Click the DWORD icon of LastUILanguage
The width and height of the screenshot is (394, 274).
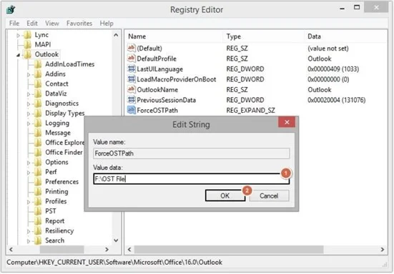tap(132, 68)
